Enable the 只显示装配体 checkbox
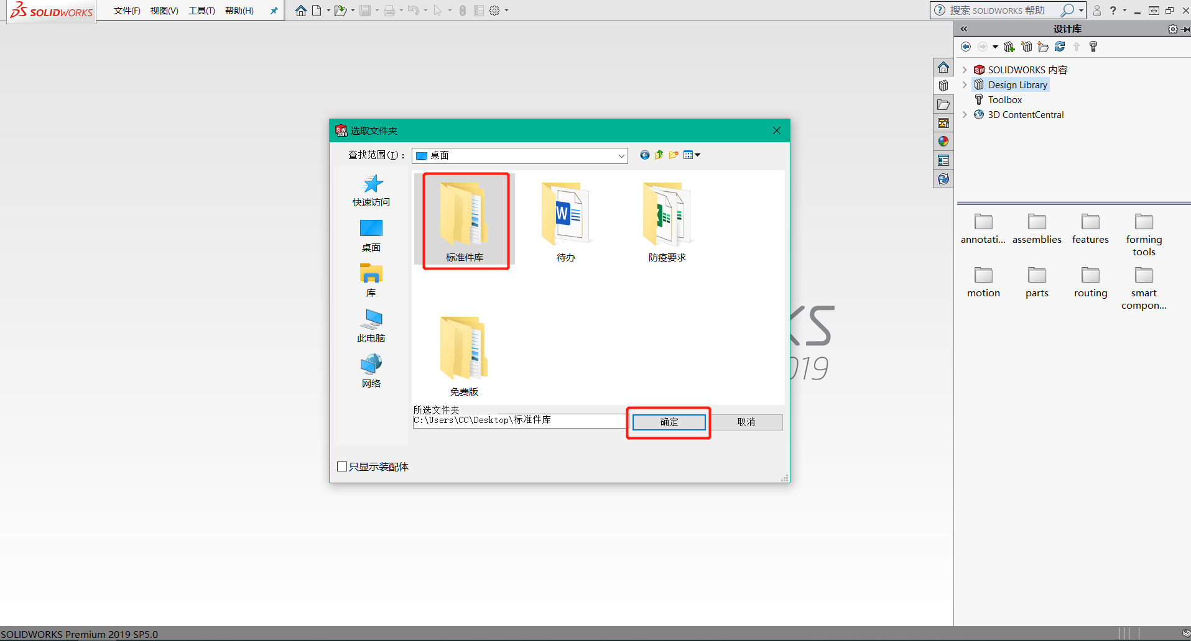1191x641 pixels. point(341,466)
